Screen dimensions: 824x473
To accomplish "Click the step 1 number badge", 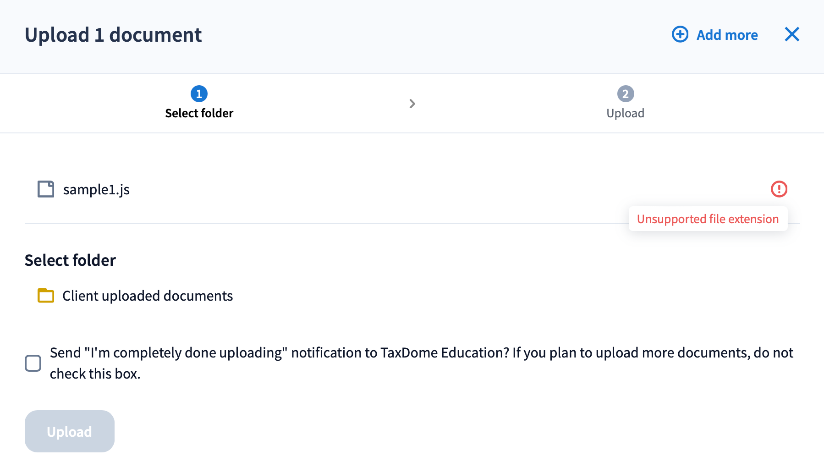I will pos(199,94).
